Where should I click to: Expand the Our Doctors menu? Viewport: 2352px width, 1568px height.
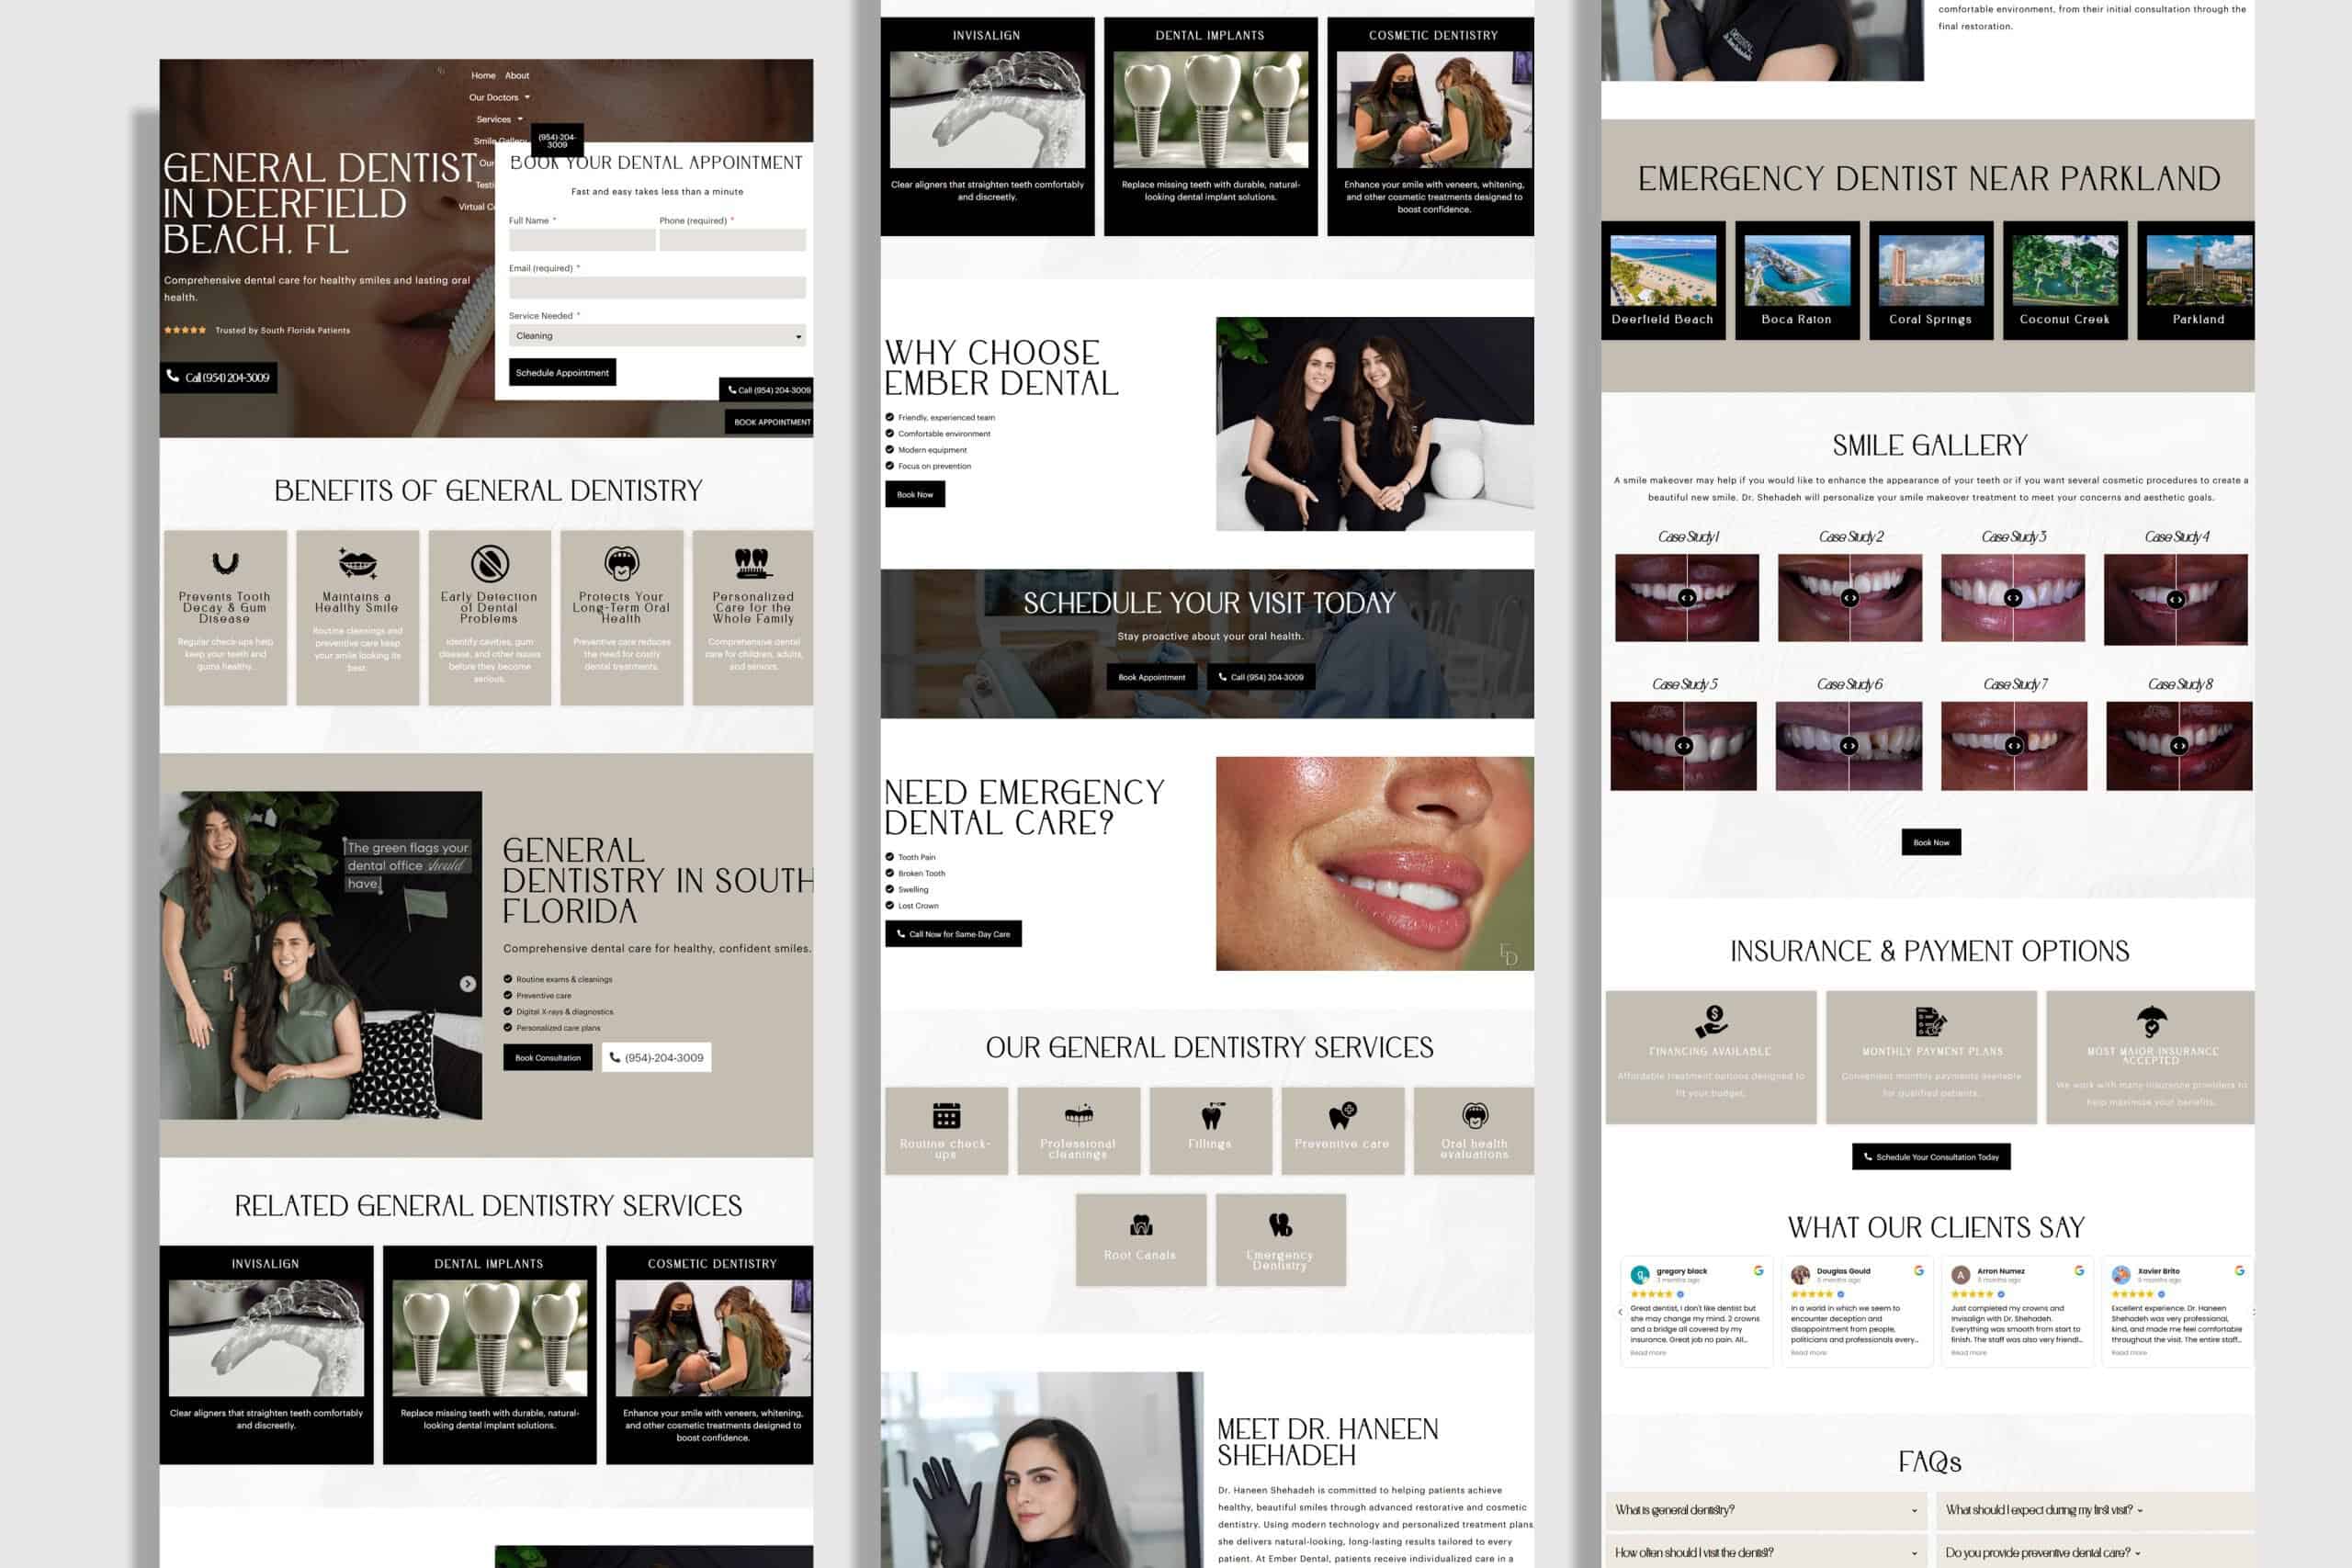499,97
